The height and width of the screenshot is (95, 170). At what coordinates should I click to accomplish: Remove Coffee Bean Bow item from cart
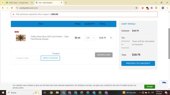[x=111, y=38]
